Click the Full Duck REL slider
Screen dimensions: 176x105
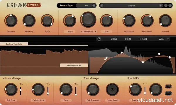21,91
